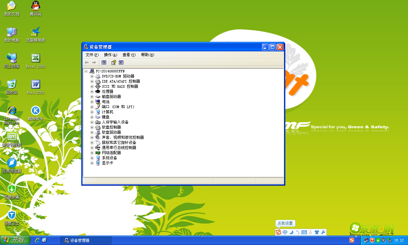The height and width of the screenshot is (245, 408).
Task: Toggle full/half moon mode on Sogou bar
Action: pyautogui.click(x=292, y=233)
